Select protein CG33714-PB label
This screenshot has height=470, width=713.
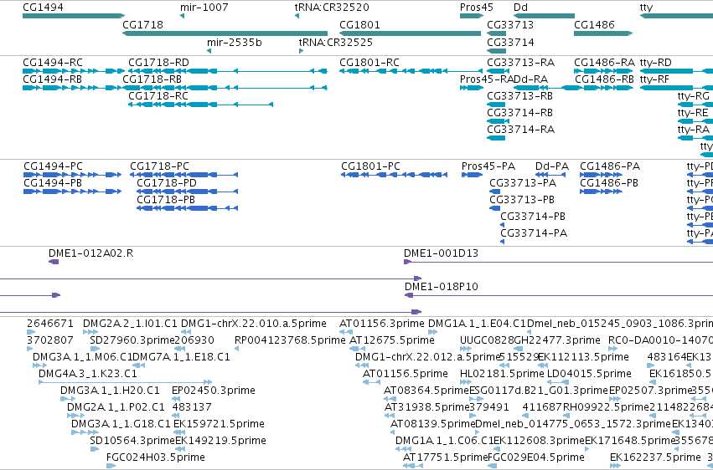(533, 217)
